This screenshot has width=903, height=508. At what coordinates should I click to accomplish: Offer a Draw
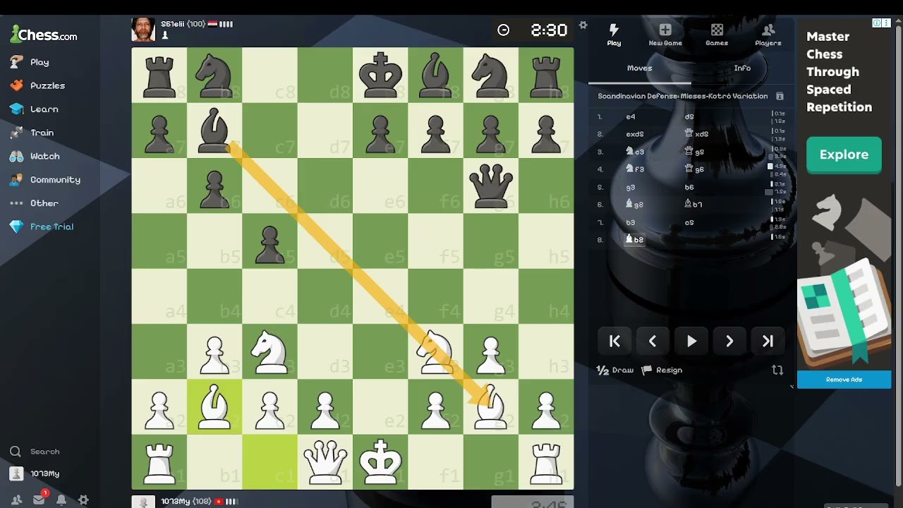click(615, 370)
